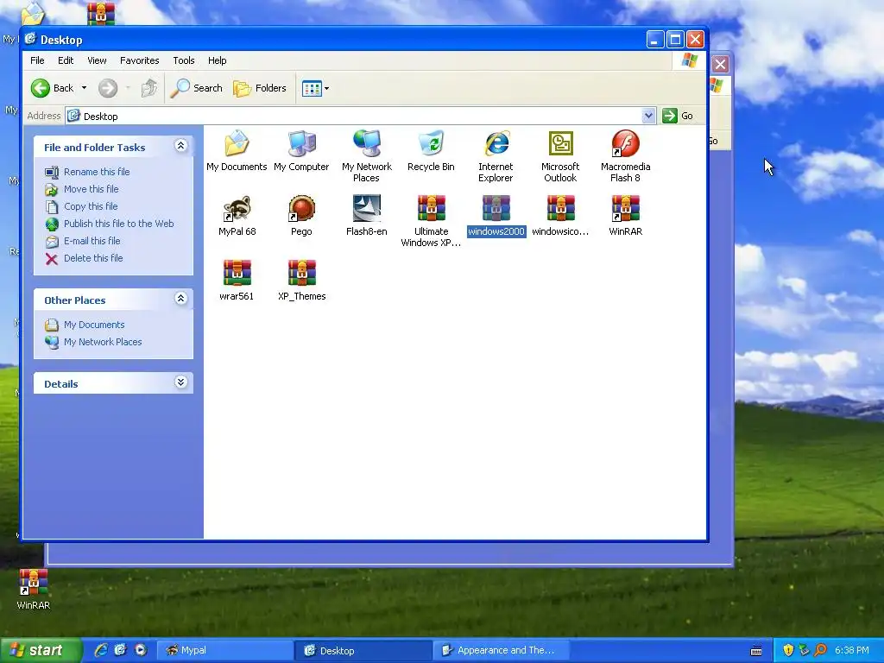
Task: Click the orange search tray icon
Action: click(x=820, y=650)
